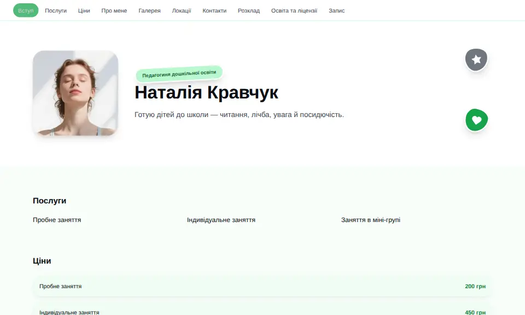
Task: Open Контакти from the top menu
Action: [x=214, y=11]
